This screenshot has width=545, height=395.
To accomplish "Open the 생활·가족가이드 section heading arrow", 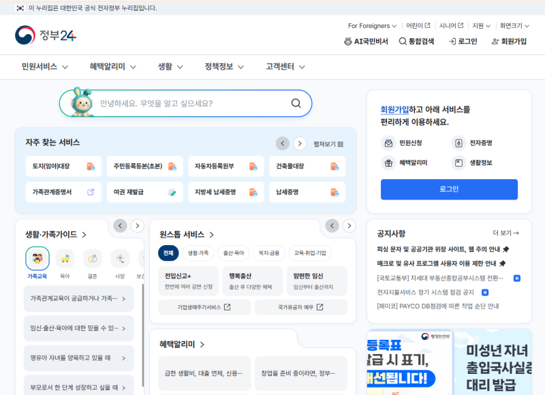I will [x=84, y=235].
